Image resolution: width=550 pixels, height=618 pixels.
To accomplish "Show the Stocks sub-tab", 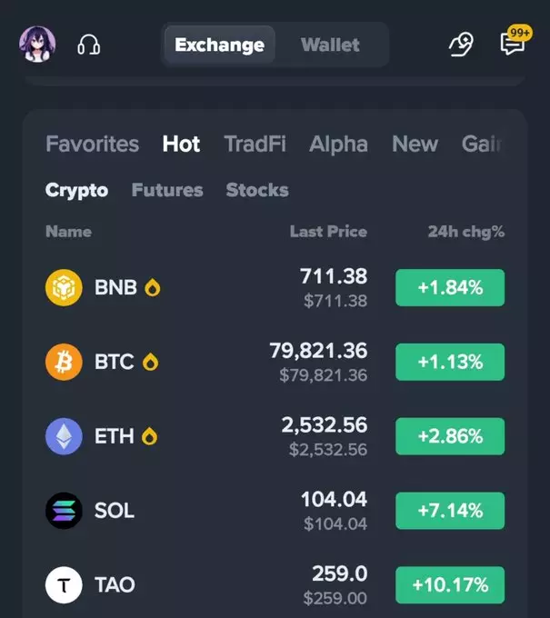I will pyautogui.click(x=257, y=190).
